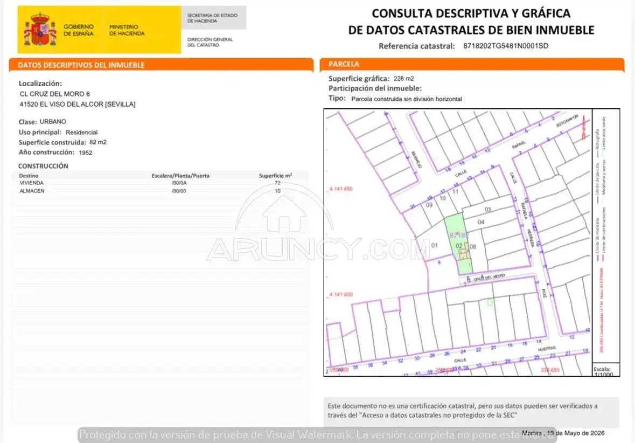The image size is (635, 443).
Task: Click parcel number '08' on the map
Action: 472,246
